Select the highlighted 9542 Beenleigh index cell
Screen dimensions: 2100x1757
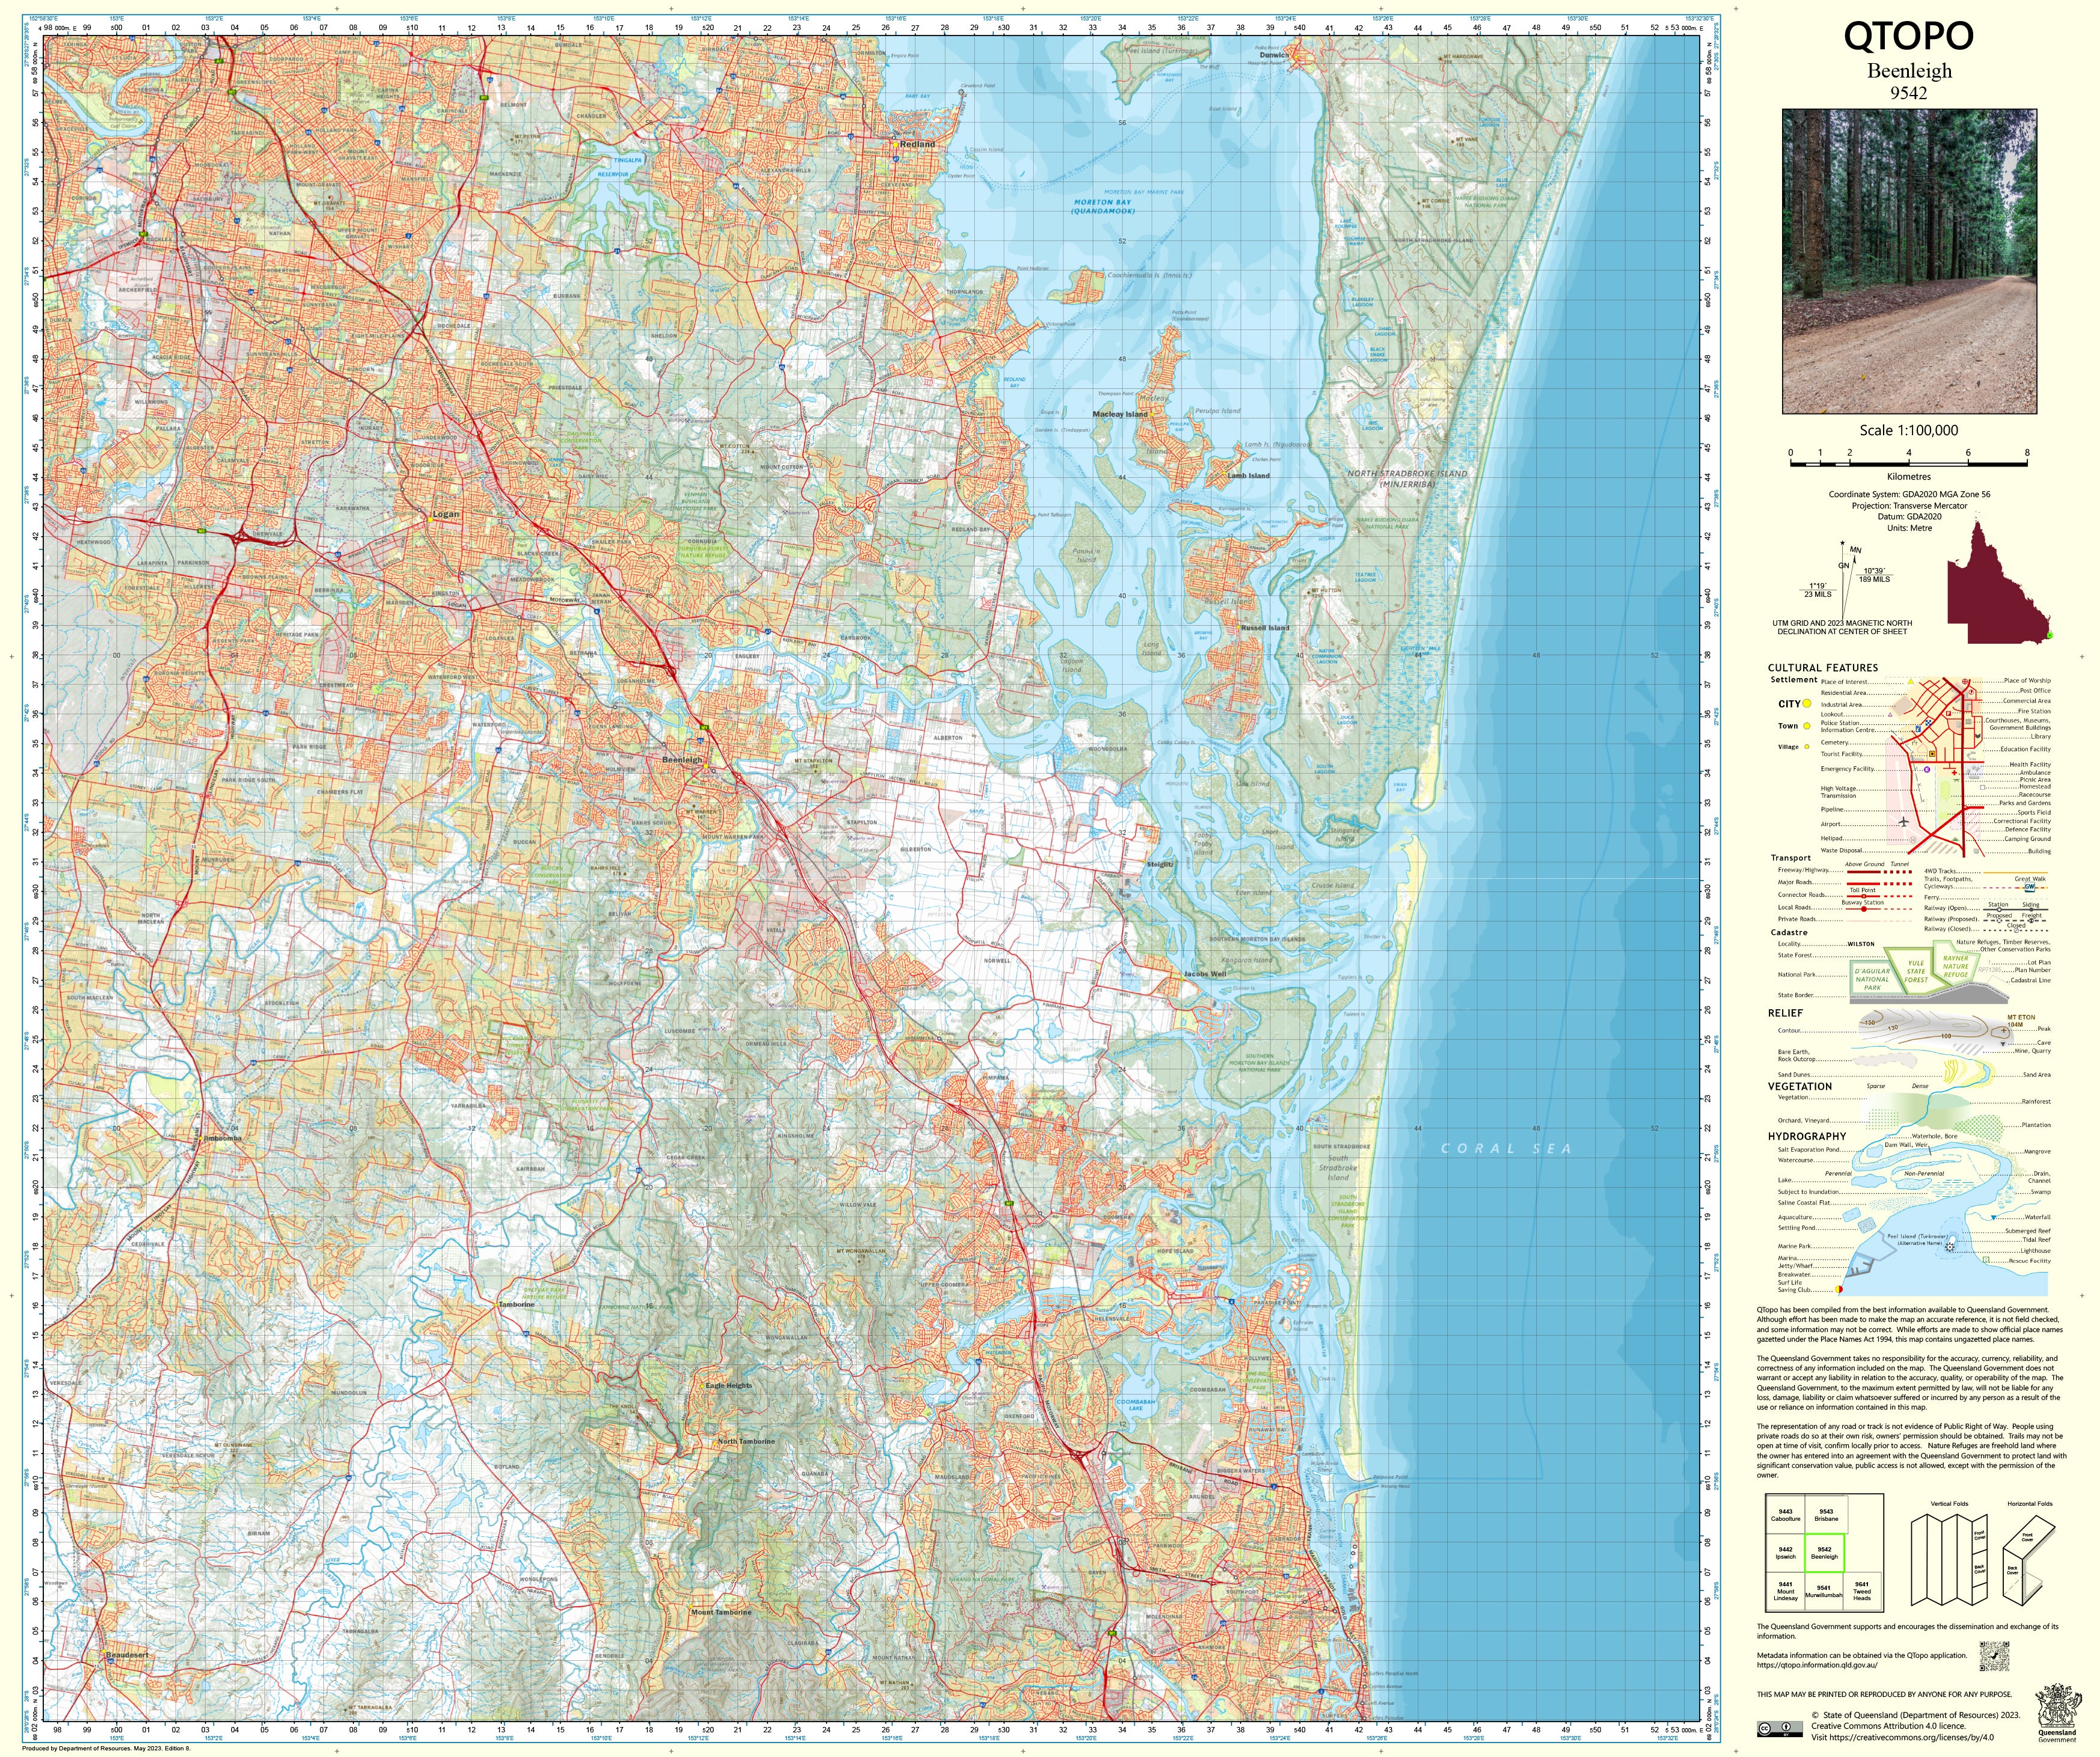(1824, 1553)
